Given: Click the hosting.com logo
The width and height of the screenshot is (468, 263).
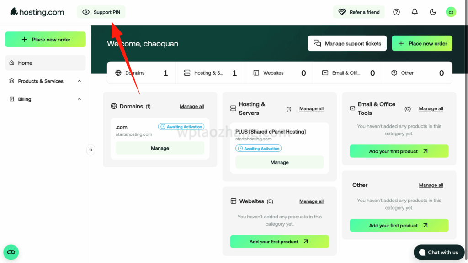Looking at the screenshot, I should [37, 12].
